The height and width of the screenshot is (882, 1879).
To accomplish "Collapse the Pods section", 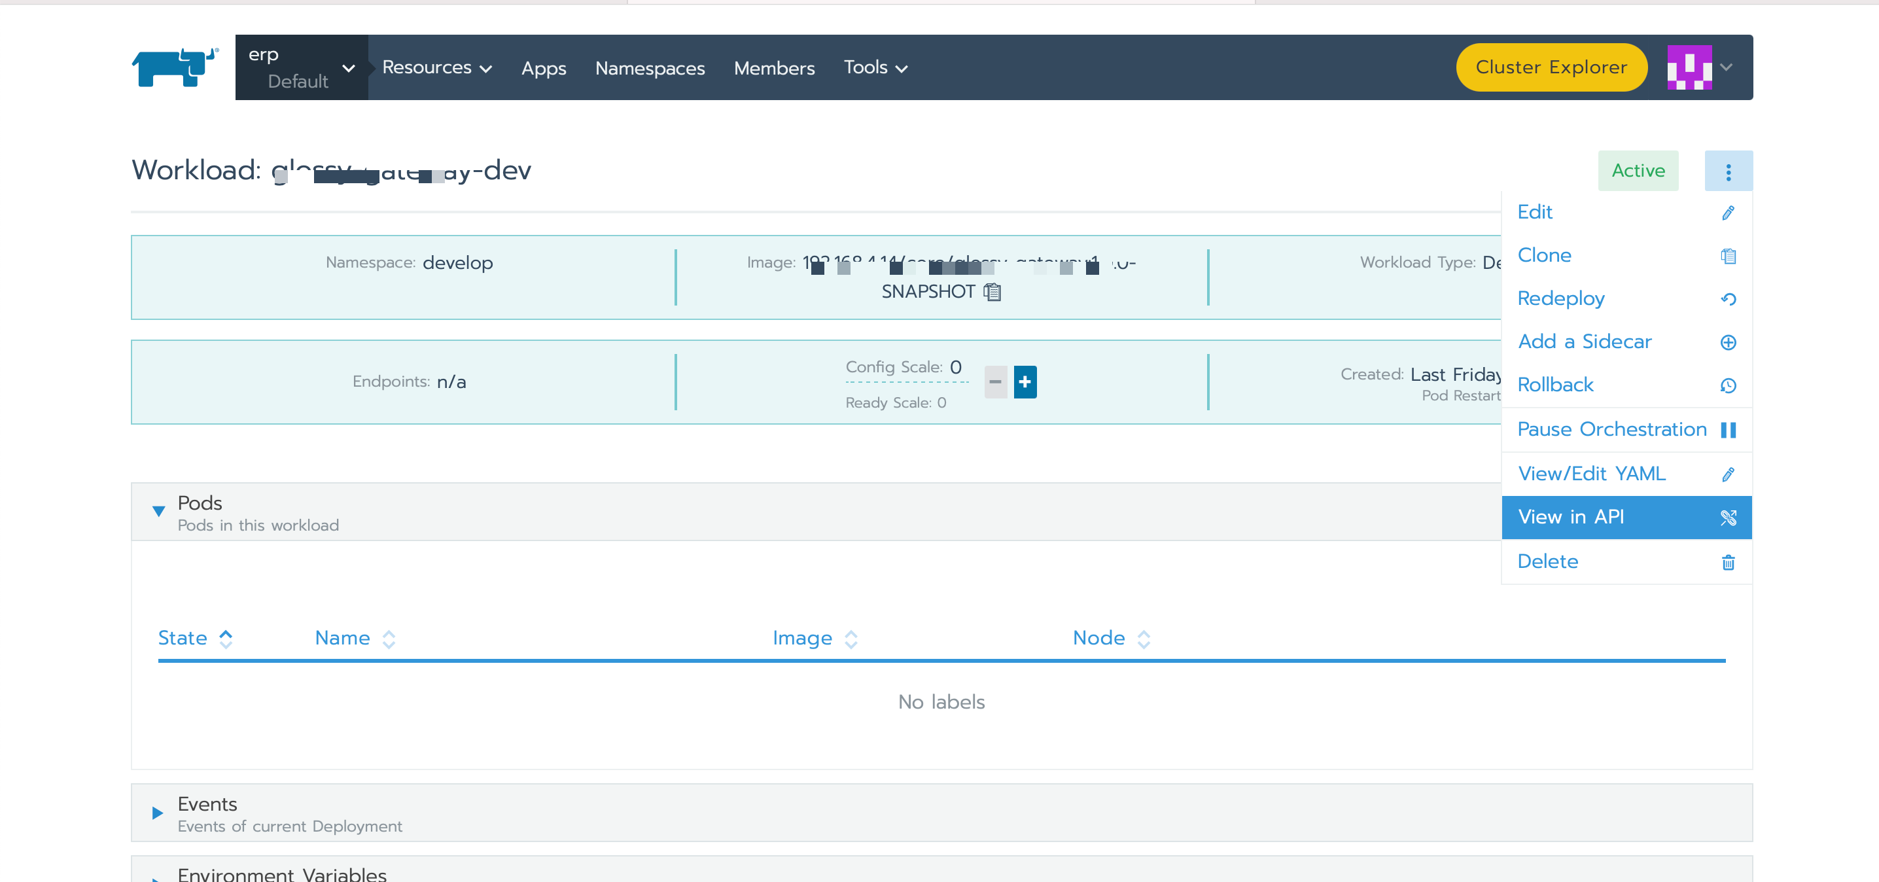I will coord(158,512).
